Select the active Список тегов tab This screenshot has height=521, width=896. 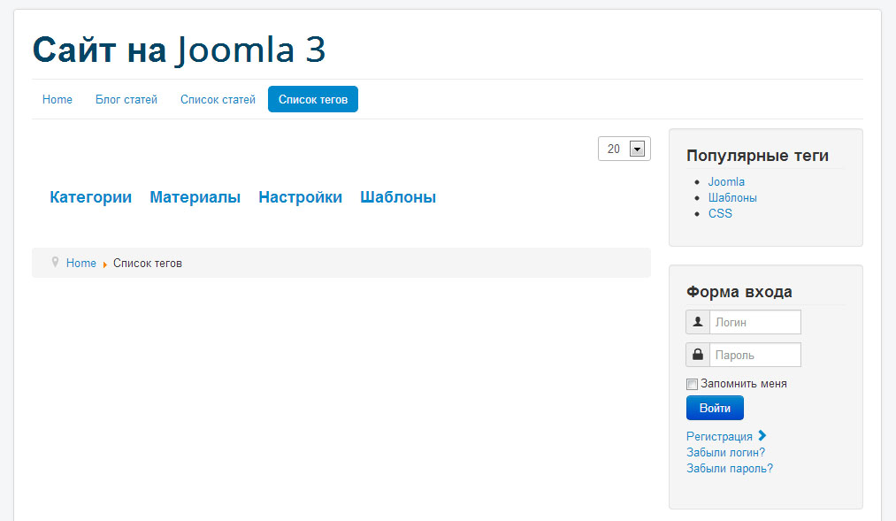pos(313,99)
